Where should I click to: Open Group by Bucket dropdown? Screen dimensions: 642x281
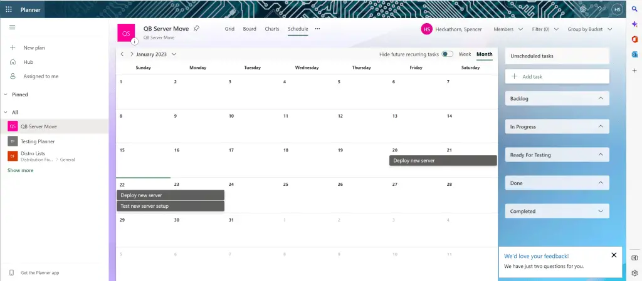pos(589,29)
